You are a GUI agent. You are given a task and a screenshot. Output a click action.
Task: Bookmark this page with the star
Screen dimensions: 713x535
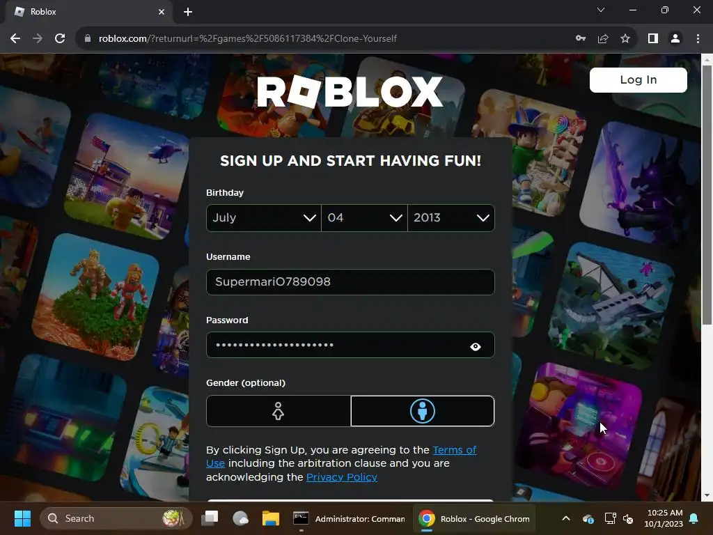click(x=625, y=39)
